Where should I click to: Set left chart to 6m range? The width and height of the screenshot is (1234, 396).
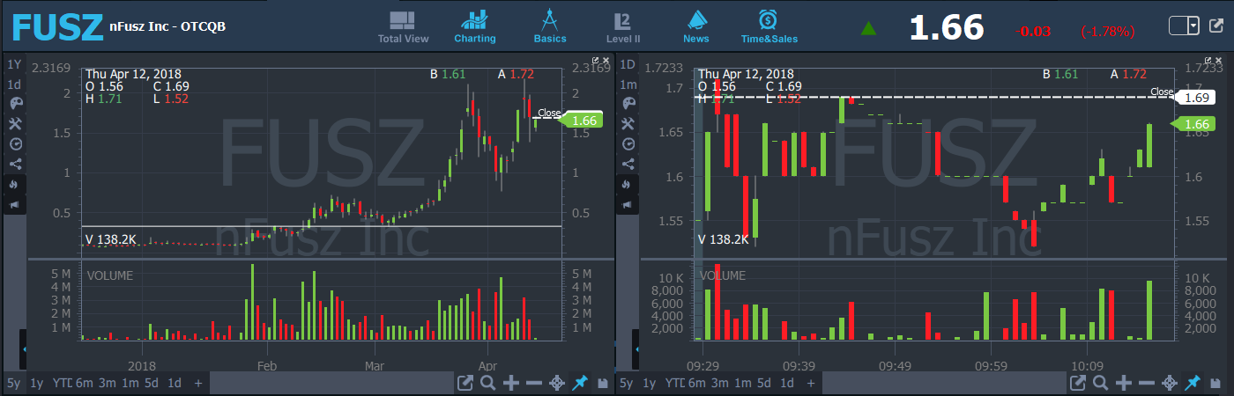84,383
